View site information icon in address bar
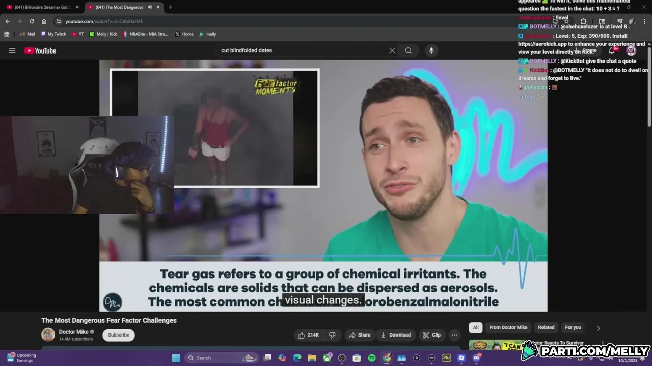This screenshot has width=652, height=366. coord(59,21)
